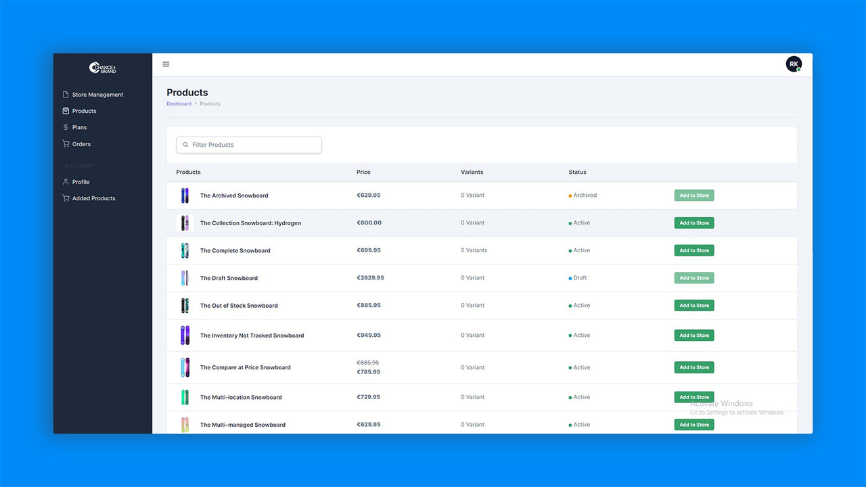Click the Status column header
Image resolution: width=866 pixels, height=487 pixels.
coord(577,172)
